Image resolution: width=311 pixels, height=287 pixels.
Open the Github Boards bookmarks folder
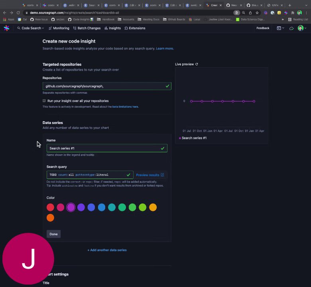pos(174,20)
